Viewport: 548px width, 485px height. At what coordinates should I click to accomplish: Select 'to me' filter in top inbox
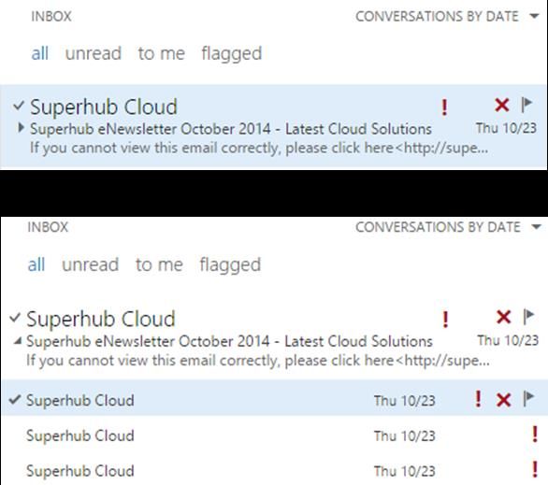coord(161,53)
